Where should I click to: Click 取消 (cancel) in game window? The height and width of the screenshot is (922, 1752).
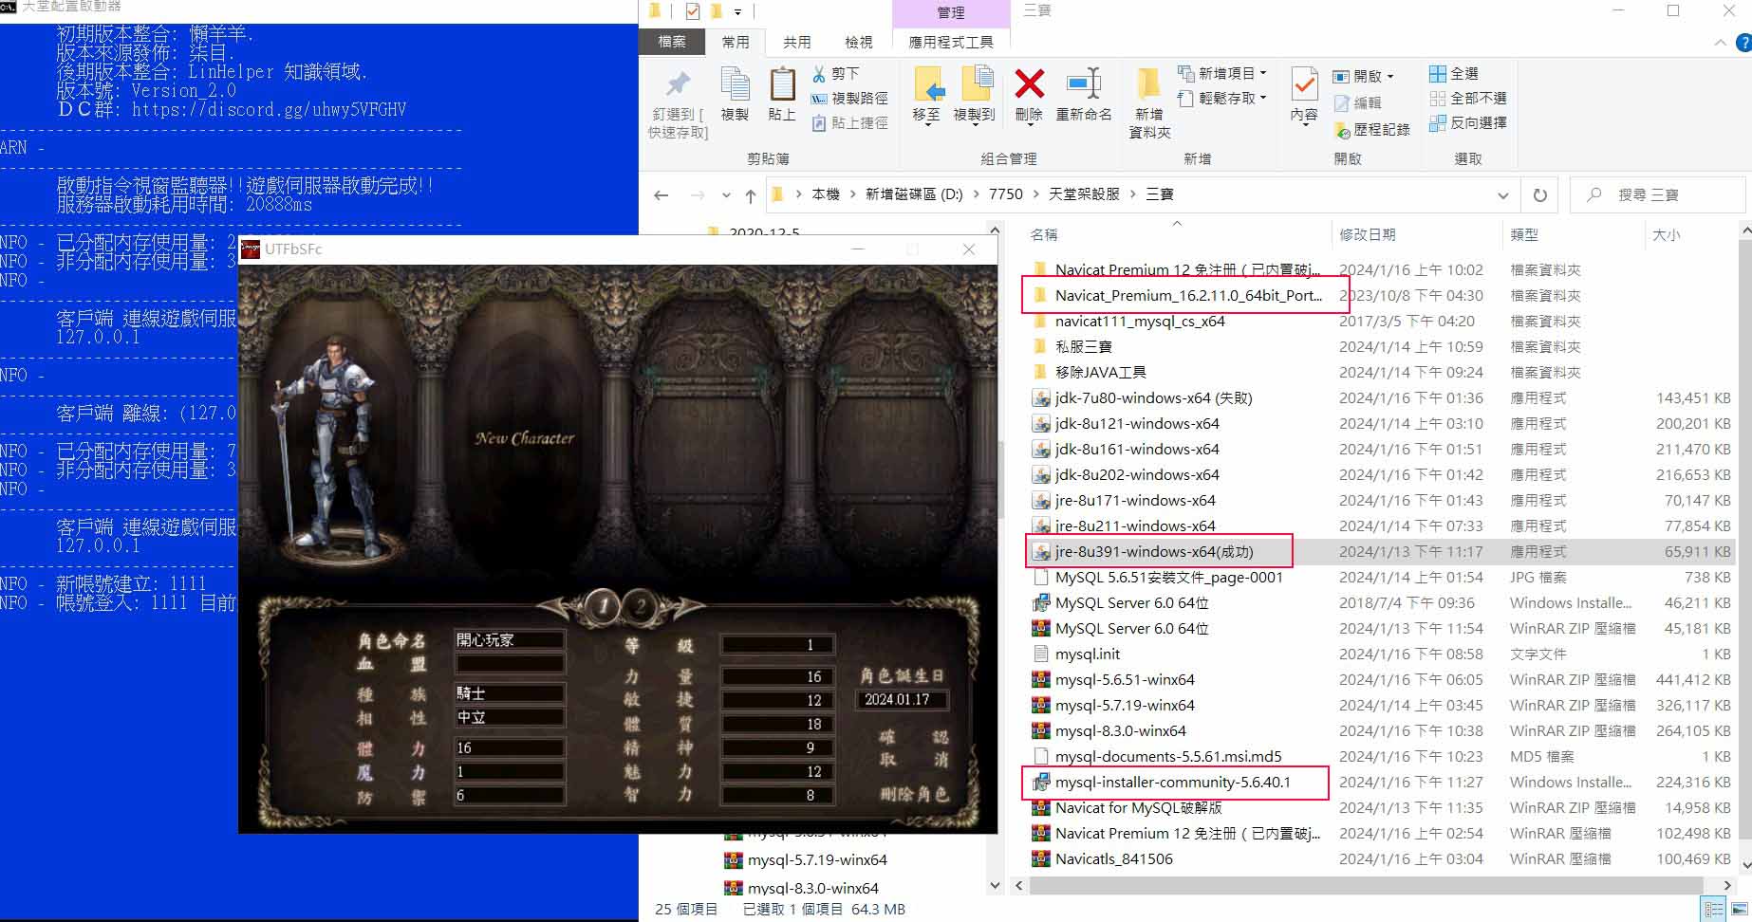click(913, 759)
